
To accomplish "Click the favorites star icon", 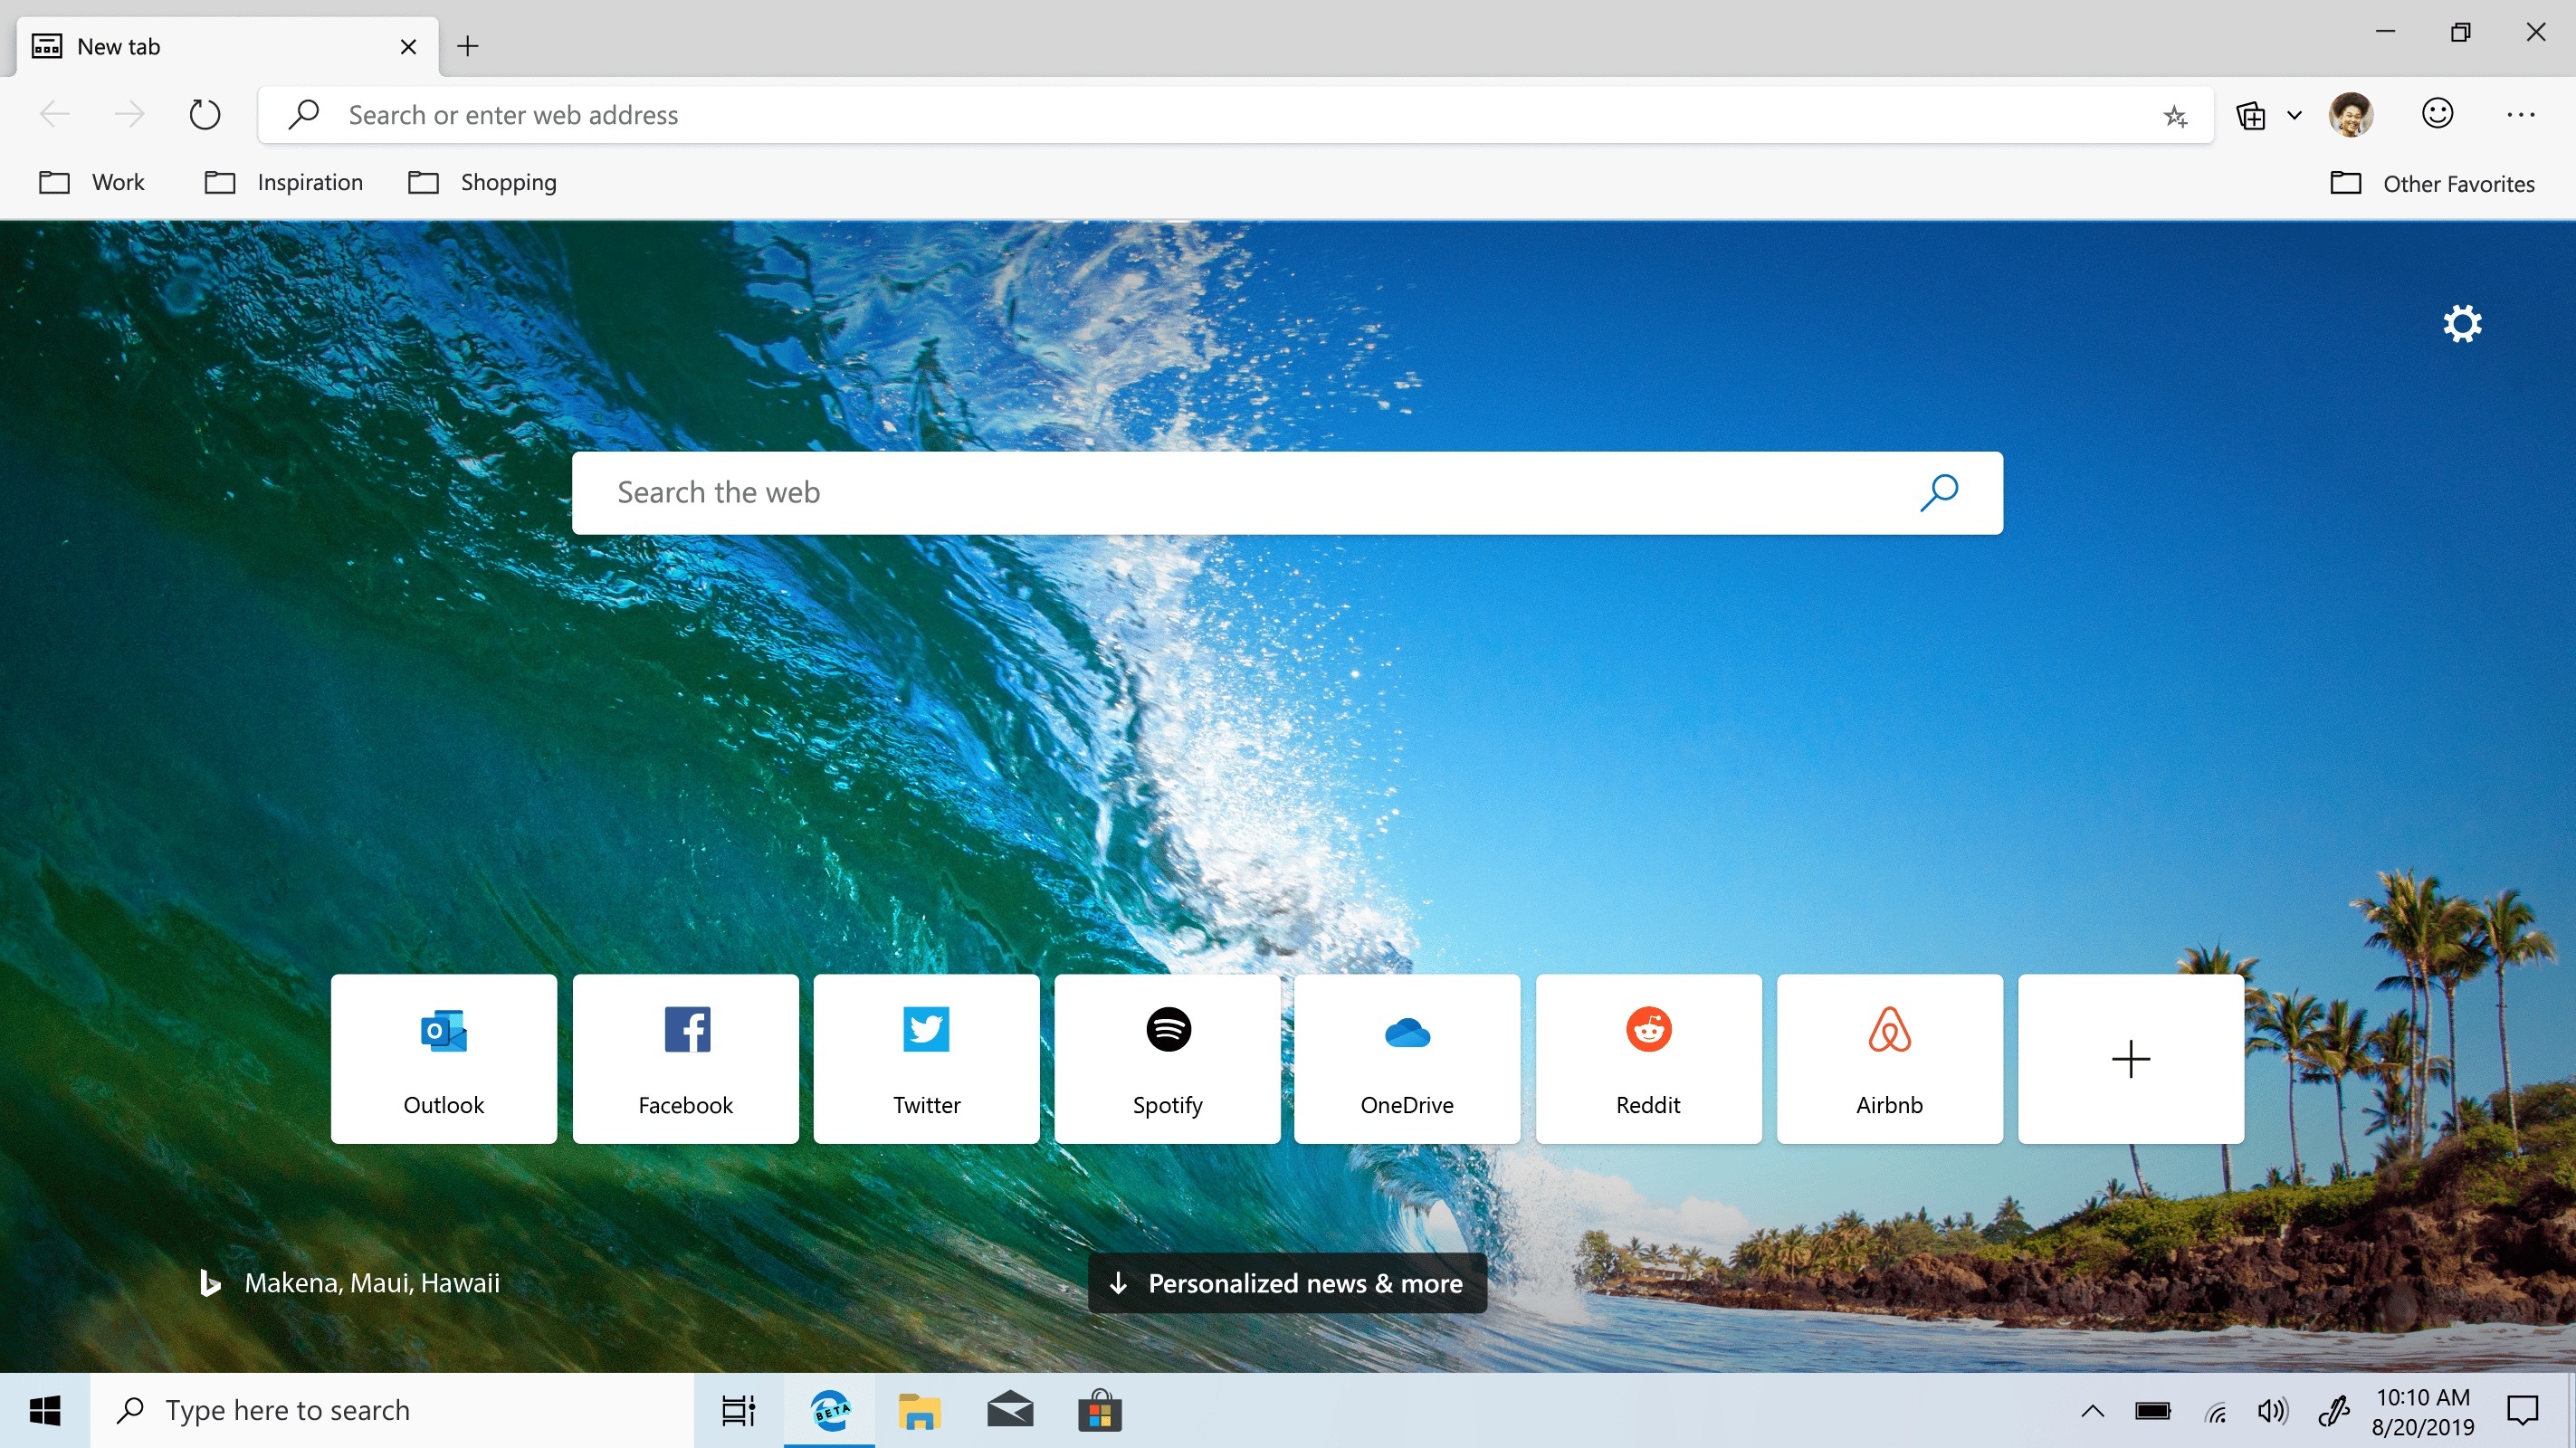I will 2174,115.
